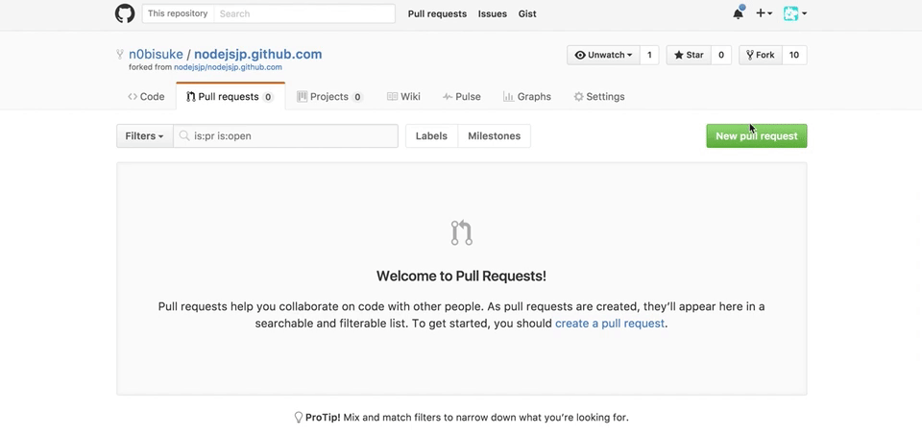Click the green New pull request button
The width and height of the screenshot is (922, 434).
coord(756,135)
